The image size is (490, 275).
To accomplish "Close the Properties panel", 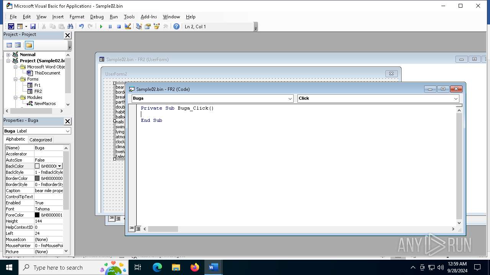I will tap(67, 121).
